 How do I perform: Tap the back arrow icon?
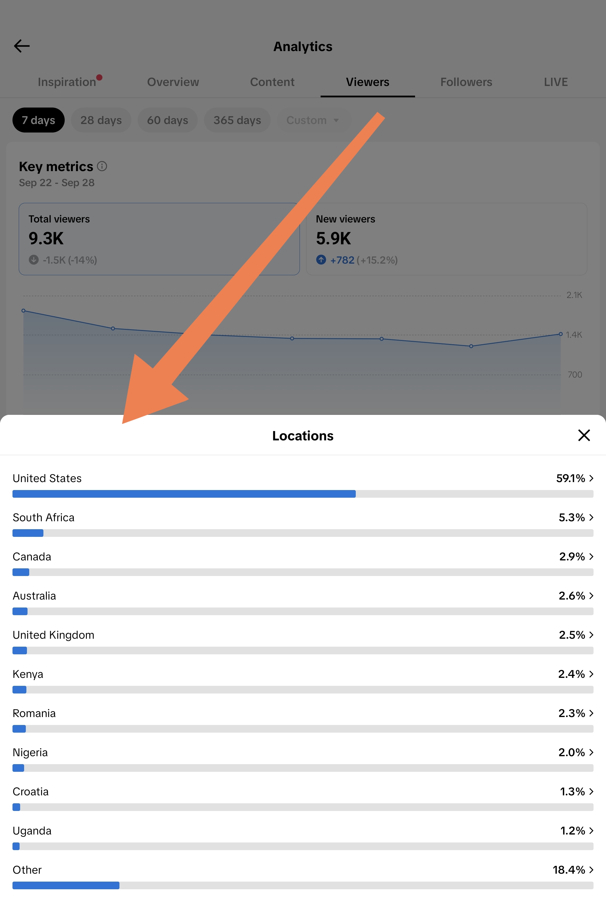tap(22, 46)
